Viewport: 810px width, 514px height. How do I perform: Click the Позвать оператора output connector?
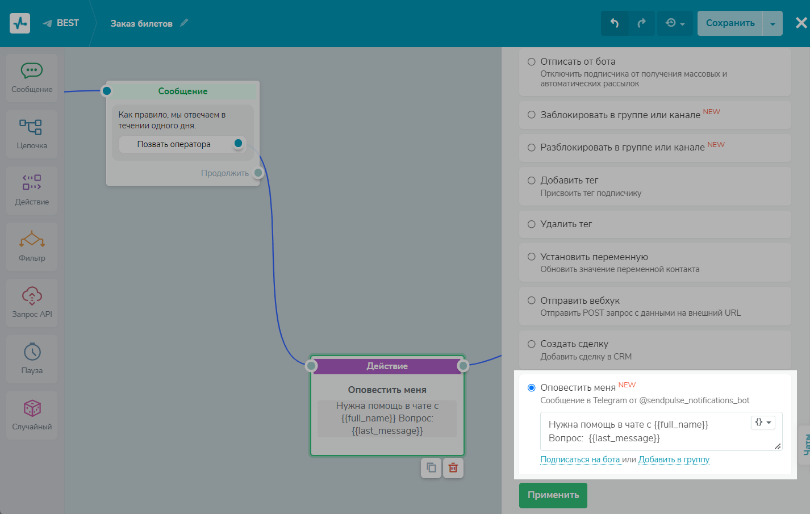239,143
